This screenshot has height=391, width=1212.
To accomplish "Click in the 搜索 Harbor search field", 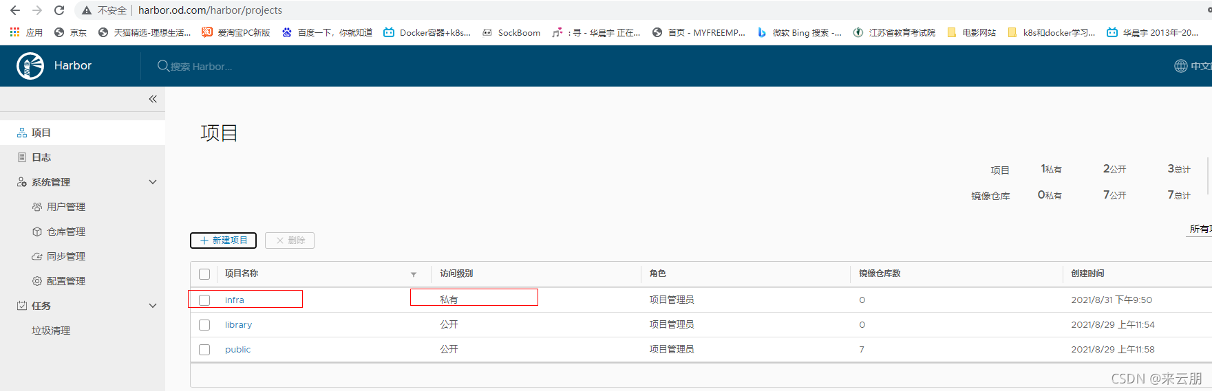I will pyautogui.click(x=201, y=67).
